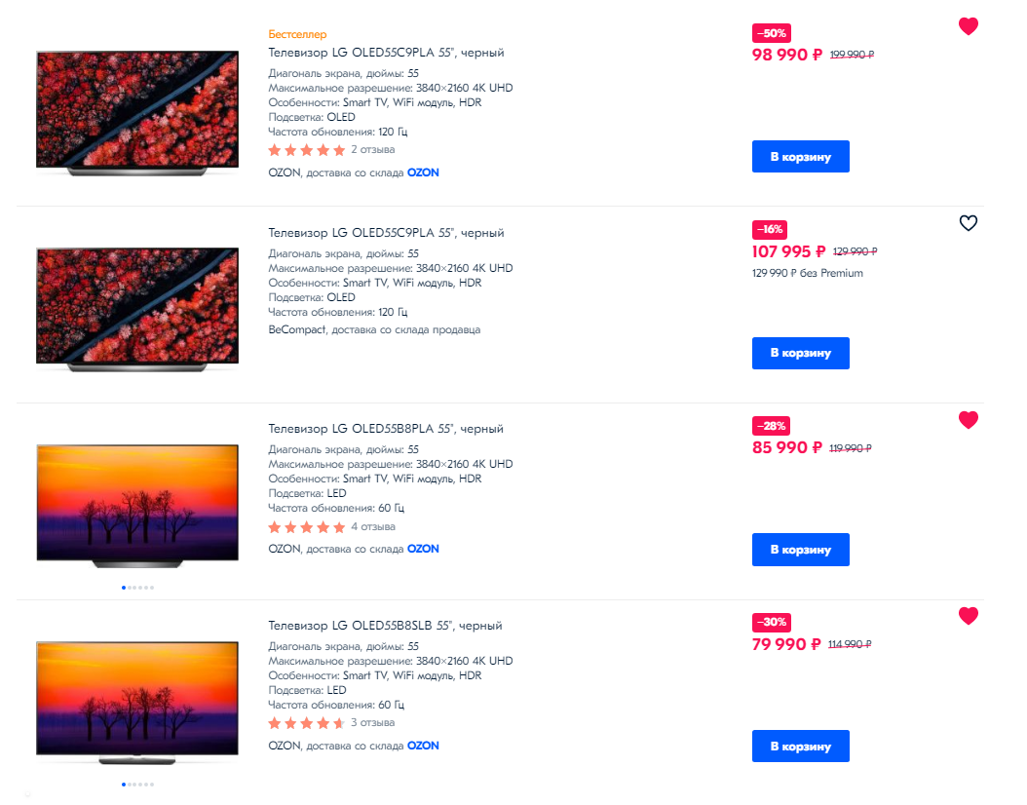This screenshot has height=805, width=1027.
Task: Remove LG OLED55B8SLB from favorites
Action: (968, 616)
